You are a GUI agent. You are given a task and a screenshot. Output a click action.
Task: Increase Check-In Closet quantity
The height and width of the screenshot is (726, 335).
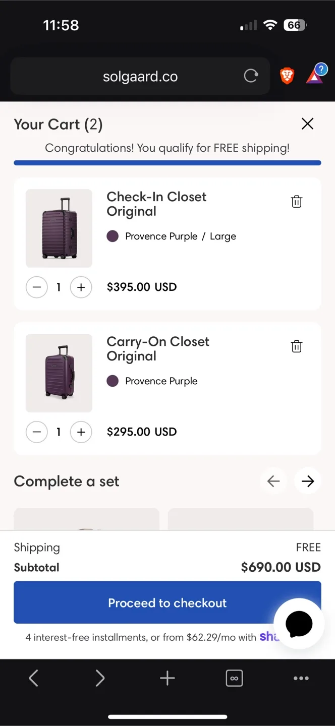(x=81, y=287)
